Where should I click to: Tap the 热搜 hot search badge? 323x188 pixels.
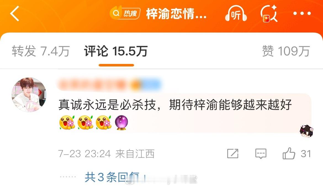tap(125, 14)
